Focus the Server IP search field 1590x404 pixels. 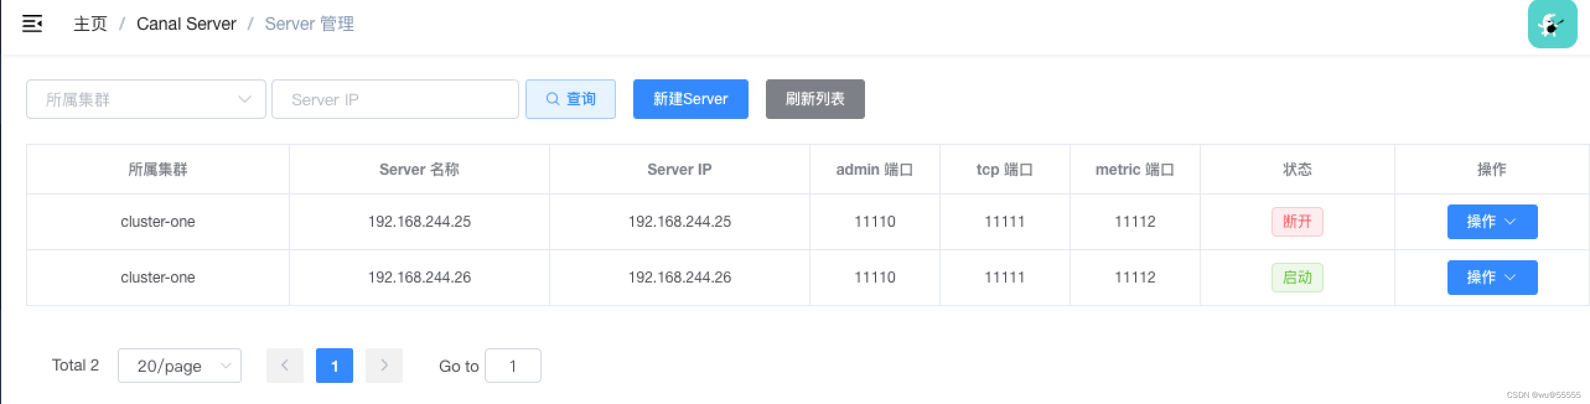point(395,99)
